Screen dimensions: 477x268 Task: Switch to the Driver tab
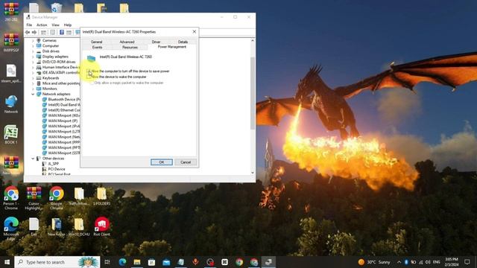pyautogui.click(x=156, y=42)
